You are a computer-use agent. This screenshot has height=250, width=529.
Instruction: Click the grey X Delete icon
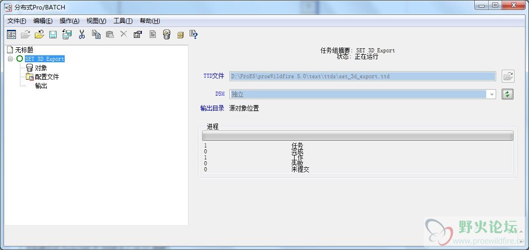coord(124,34)
